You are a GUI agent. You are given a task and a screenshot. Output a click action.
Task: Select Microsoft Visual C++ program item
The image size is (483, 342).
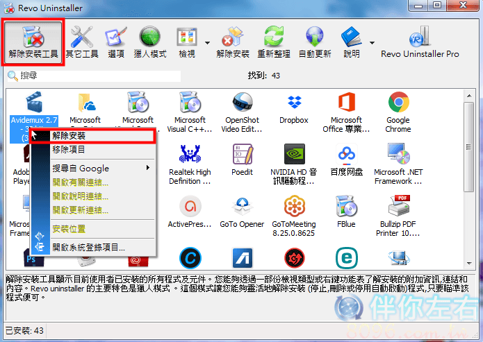[190, 112]
